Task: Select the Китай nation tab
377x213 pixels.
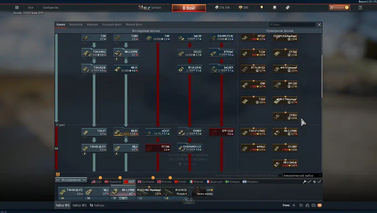Action: click(180, 182)
